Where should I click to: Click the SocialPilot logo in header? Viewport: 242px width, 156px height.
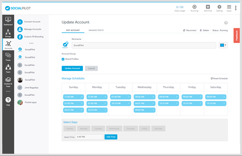click(18, 8)
